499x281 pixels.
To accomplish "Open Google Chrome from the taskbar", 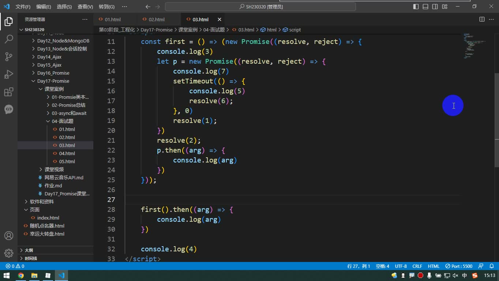I will pyautogui.click(x=21, y=276).
